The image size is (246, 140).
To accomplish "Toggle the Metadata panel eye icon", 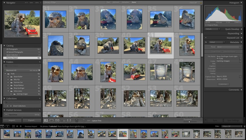I will (x=206, y=42).
